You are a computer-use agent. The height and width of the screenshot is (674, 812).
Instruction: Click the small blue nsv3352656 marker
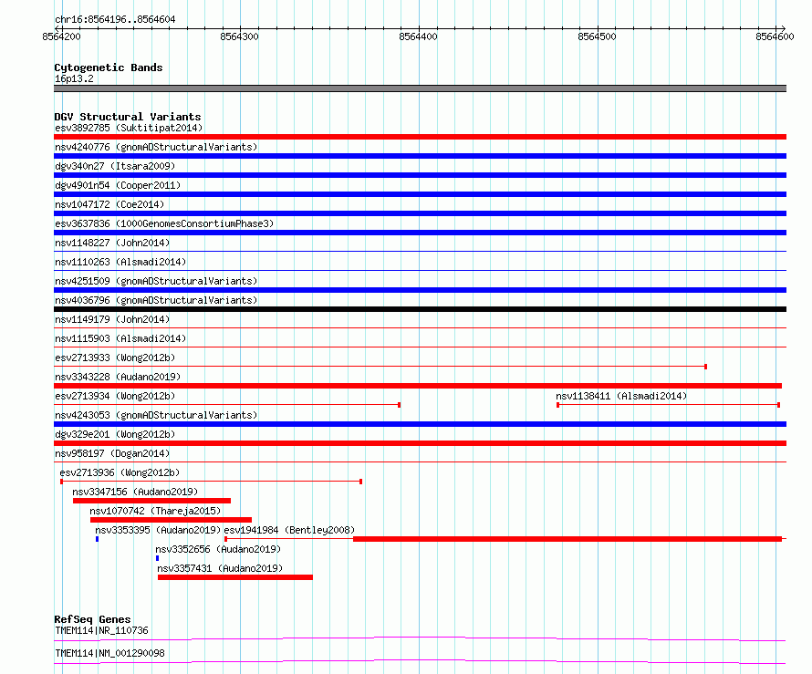[158, 558]
